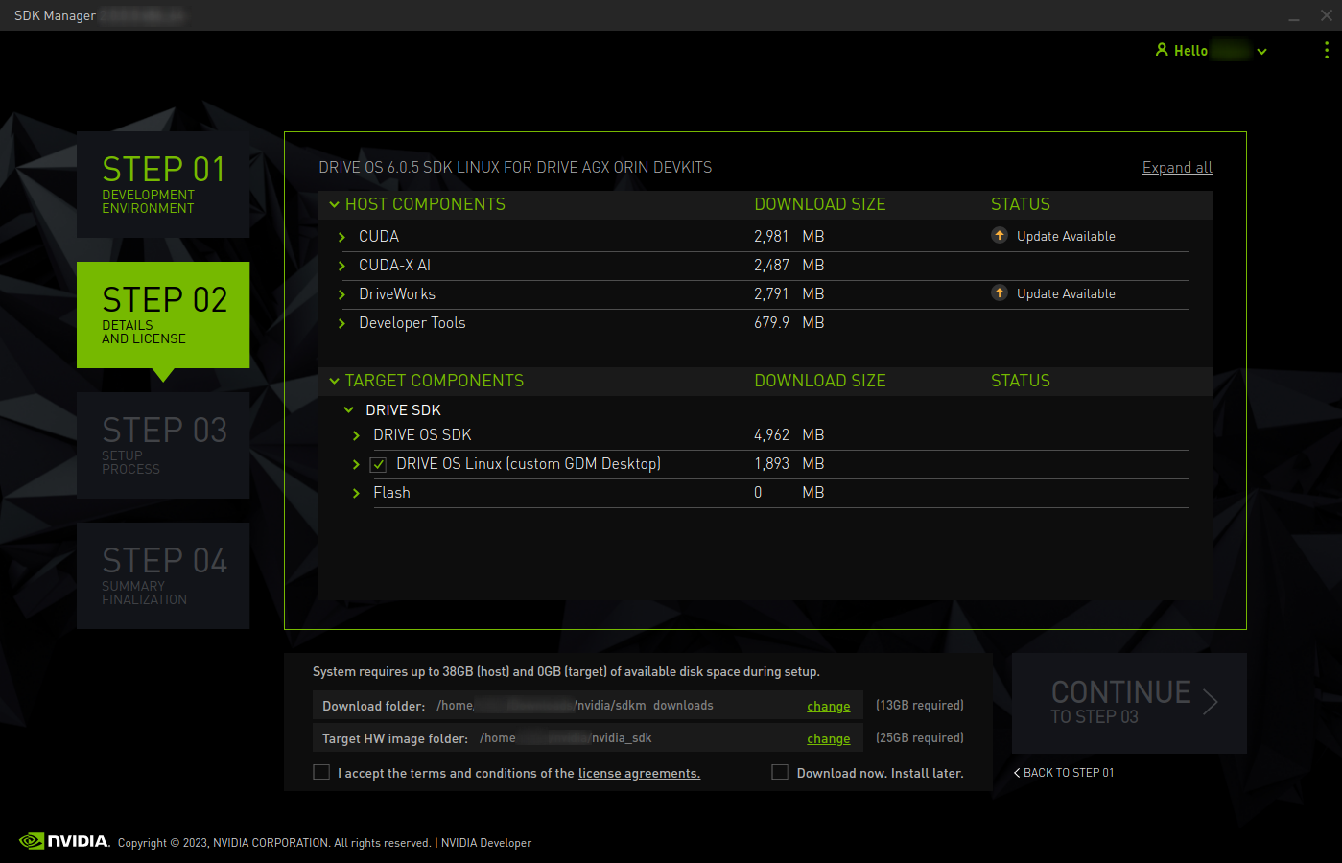Image resolution: width=1342 pixels, height=863 pixels.
Task: Change the download folder path
Action: (828, 706)
